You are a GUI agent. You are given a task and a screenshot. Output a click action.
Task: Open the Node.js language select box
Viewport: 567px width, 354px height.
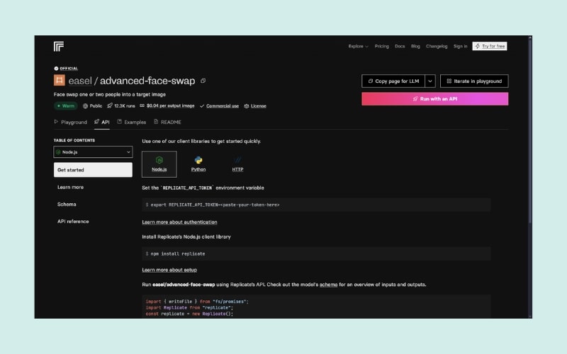(93, 152)
